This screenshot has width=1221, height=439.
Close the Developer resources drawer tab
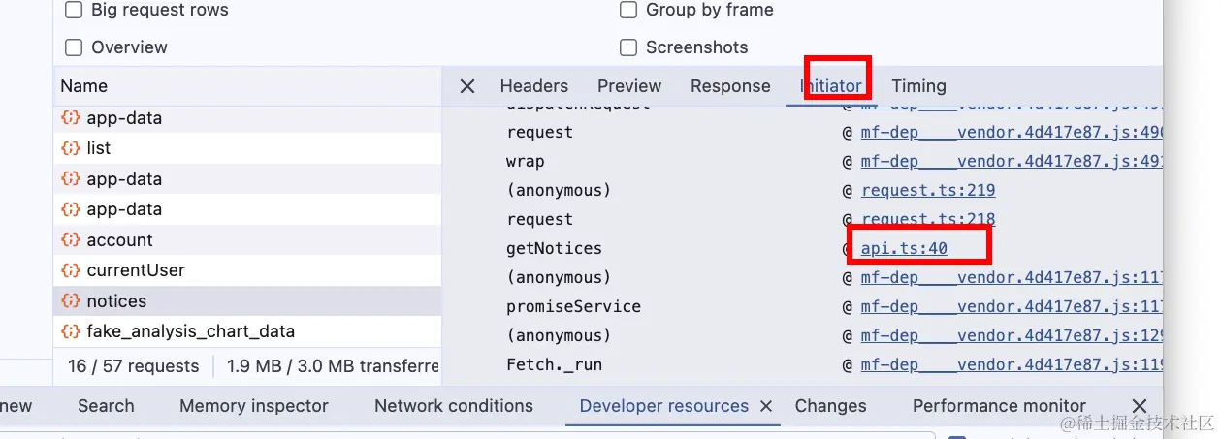tap(766, 406)
